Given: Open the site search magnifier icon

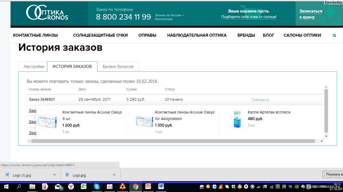Looking at the screenshot, I should (x=334, y=36).
